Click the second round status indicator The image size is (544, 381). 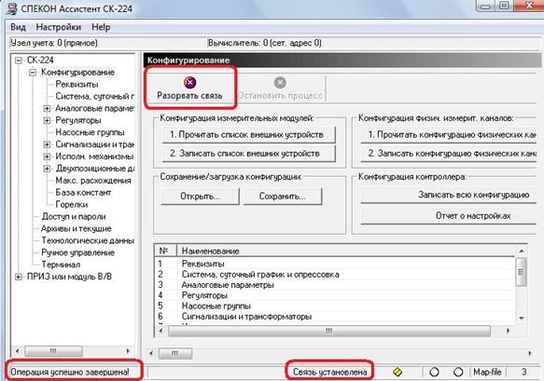[458, 372]
